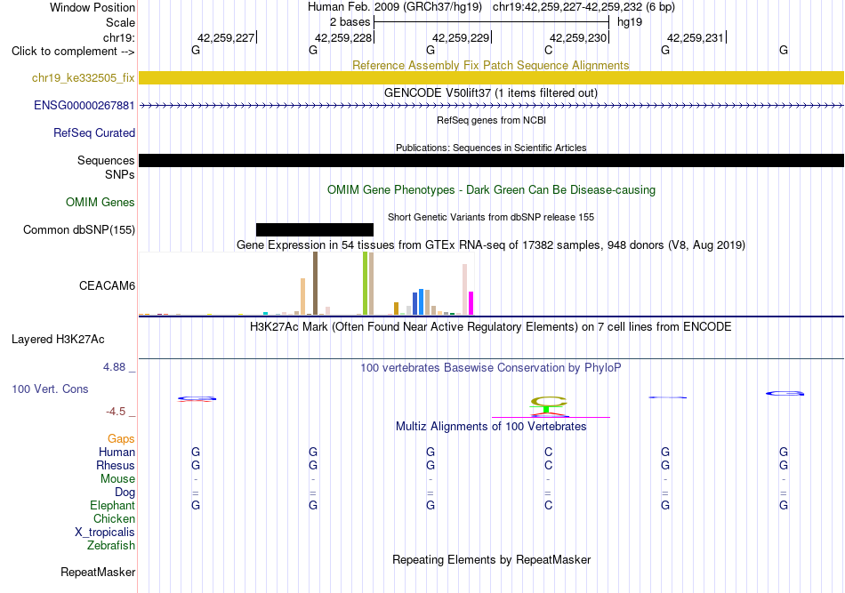This screenshot has width=845, height=593.
Task: Select the Chicken species row label
Action: point(114,518)
